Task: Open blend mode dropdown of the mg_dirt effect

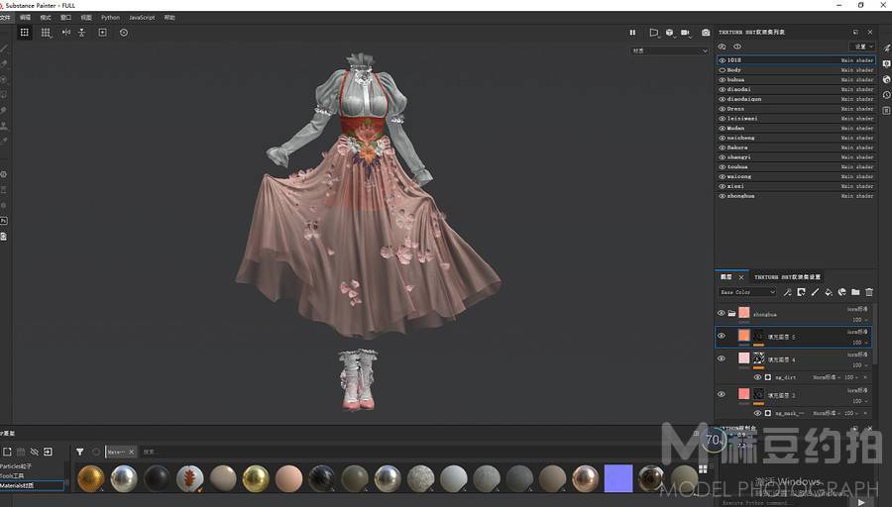Action: tap(827, 377)
